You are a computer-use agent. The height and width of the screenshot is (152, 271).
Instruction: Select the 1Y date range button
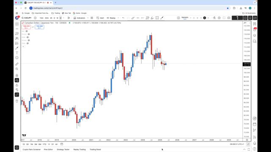point(49,144)
